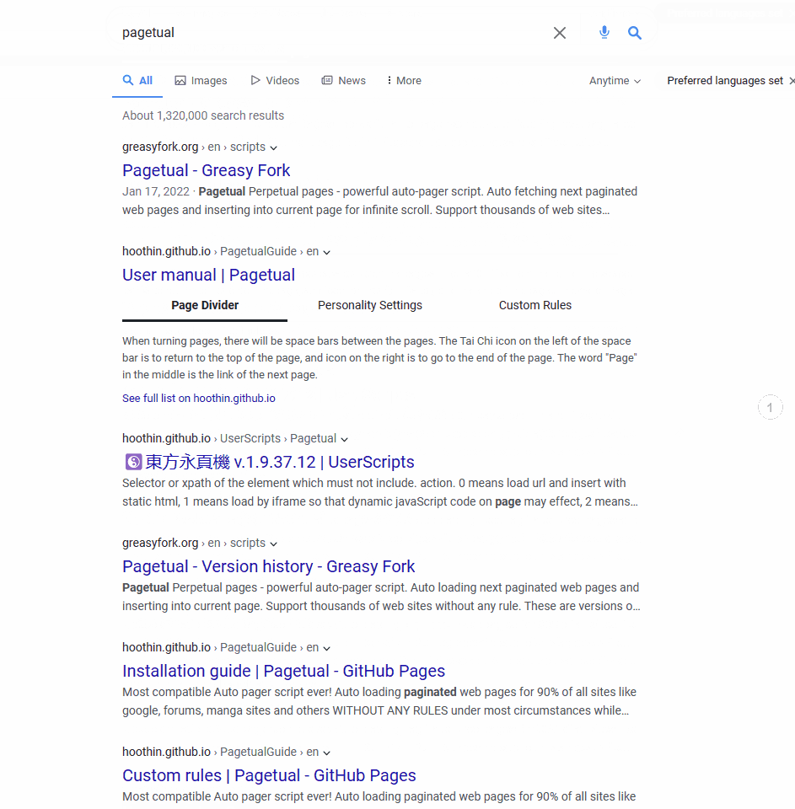
Task: Clear the search box with the X icon
Action: 560,33
